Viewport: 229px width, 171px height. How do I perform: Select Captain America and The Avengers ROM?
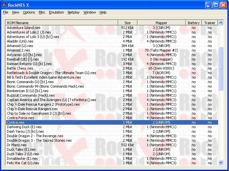(112, 100)
